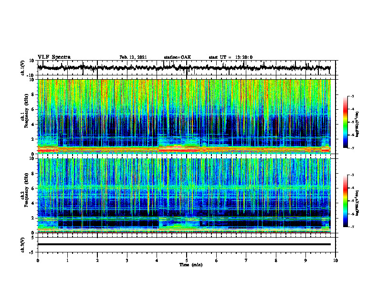Click the "4" kHz tick on ch.1 frequency axis
The width and height of the screenshot is (378, 292).
click(x=33, y=125)
